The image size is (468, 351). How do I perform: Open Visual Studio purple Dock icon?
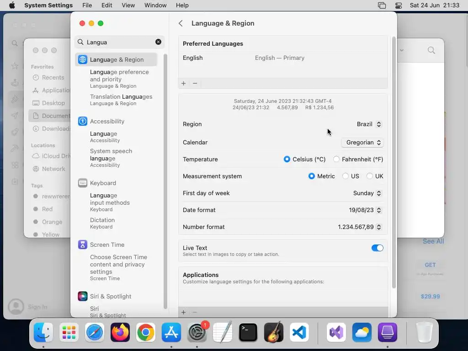point(336,332)
